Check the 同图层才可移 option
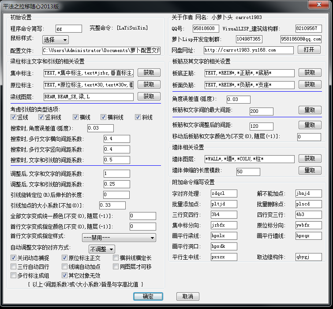This screenshot has width=333, height=309. tap(116, 267)
